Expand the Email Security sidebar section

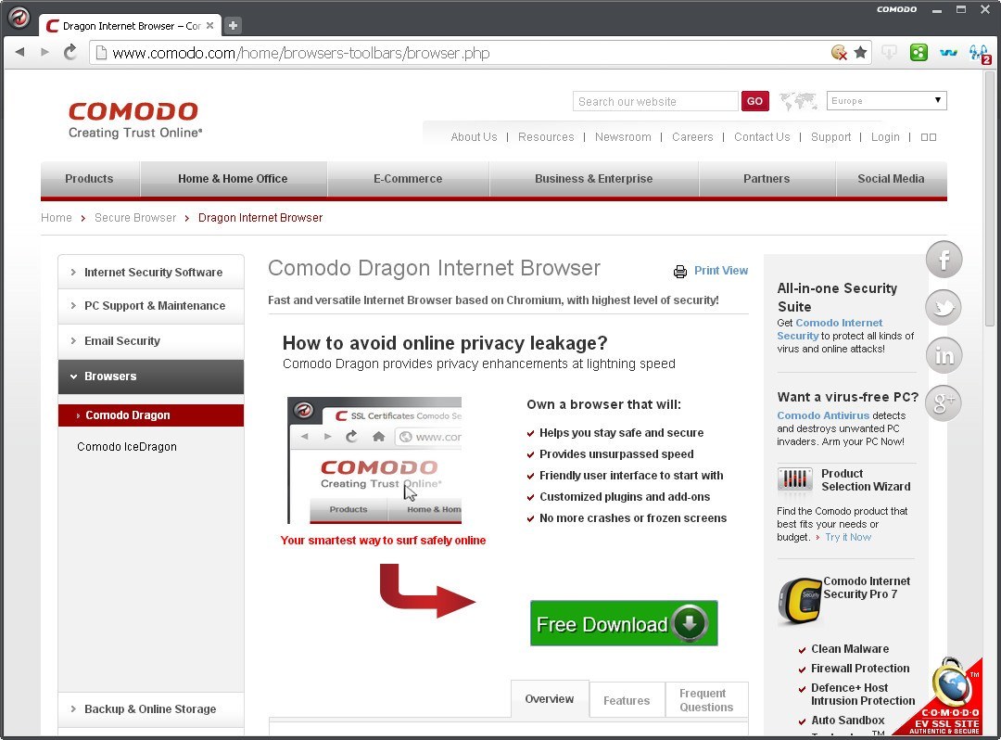click(x=151, y=341)
